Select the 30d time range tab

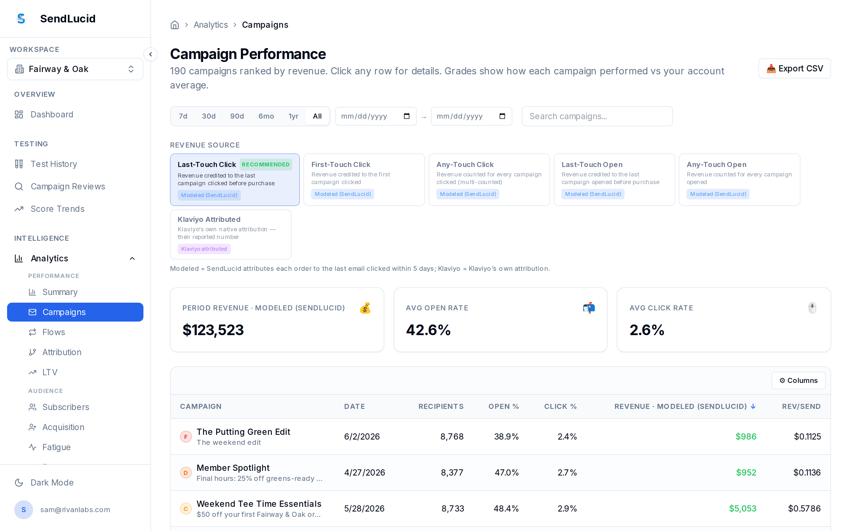tap(209, 116)
